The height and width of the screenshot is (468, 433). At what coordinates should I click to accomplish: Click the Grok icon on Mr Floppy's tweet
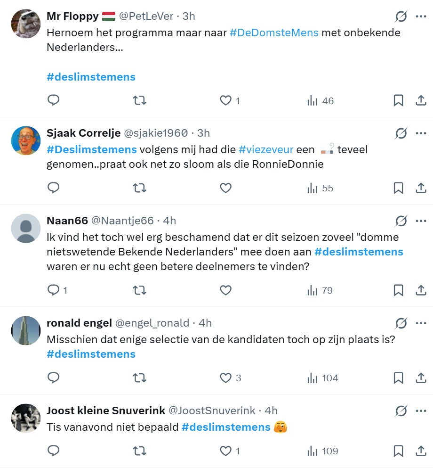(401, 17)
